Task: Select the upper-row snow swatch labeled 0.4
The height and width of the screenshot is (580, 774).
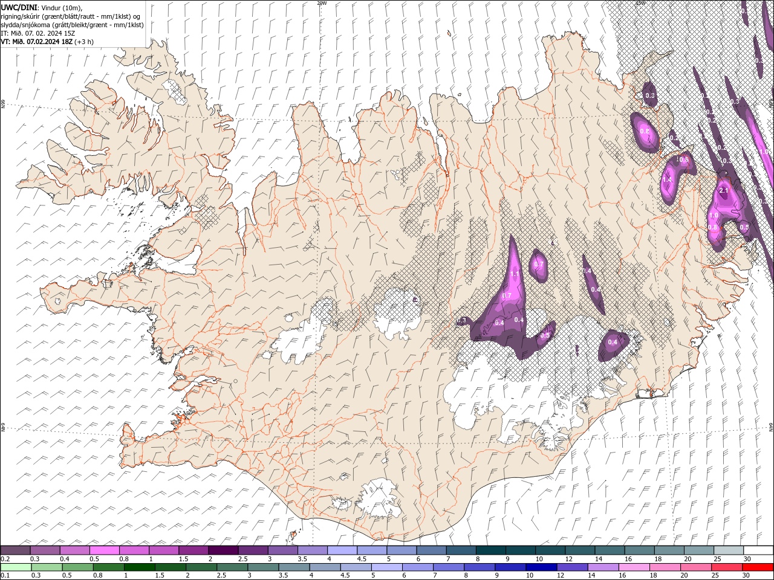Action: pyautogui.click(x=74, y=550)
